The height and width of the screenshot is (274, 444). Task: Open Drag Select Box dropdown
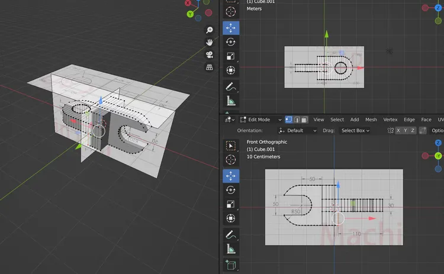[355, 130]
